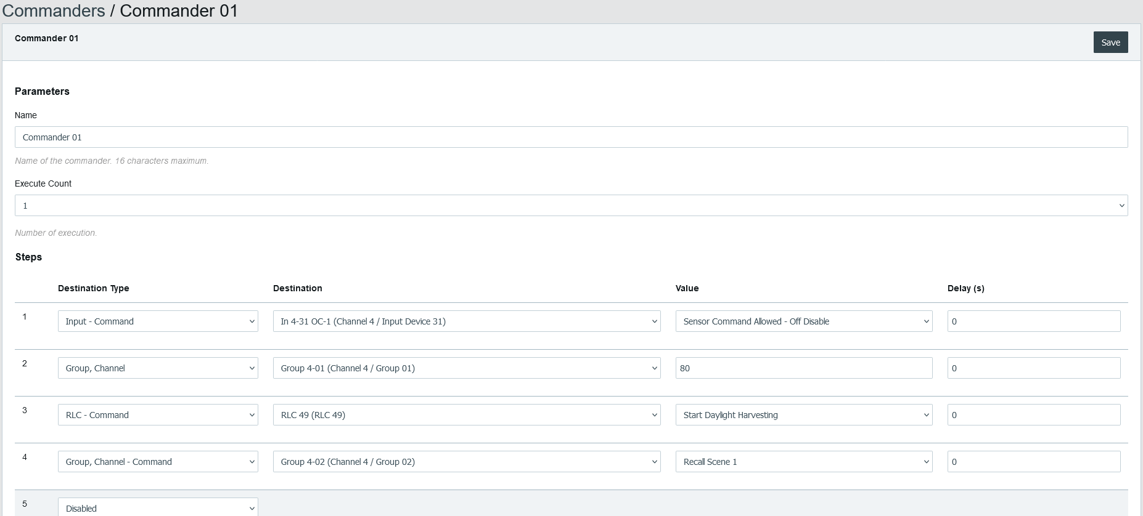Open Sensor Command Allowed value dropdown
This screenshot has height=516, width=1143.
tap(803, 321)
